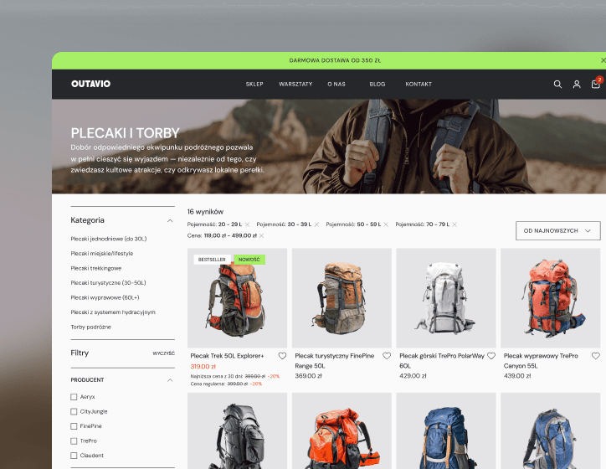Image resolution: width=606 pixels, height=469 pixels.
Task: Remove the Pojemność 20 - 29 L filter
Action: (248, 224)
